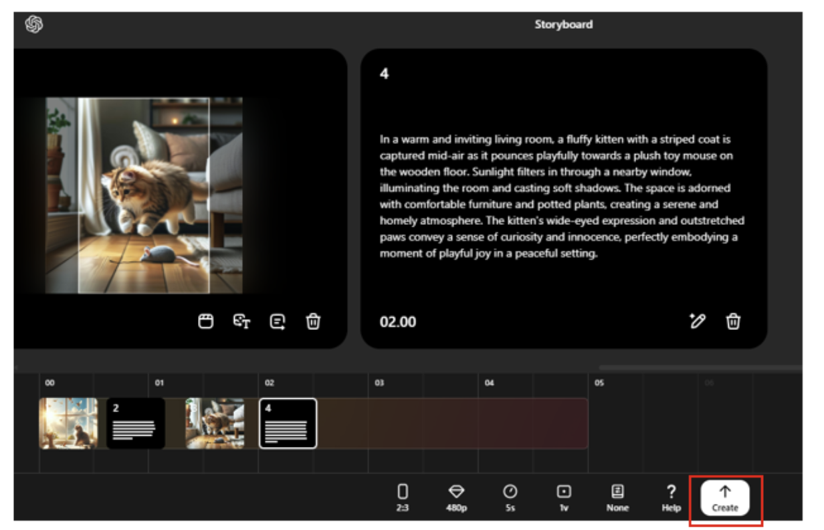Click the 02.00 timestamp on card 4
The width and height of the screenshot is (824, 530).
click(x=398, y=322)
